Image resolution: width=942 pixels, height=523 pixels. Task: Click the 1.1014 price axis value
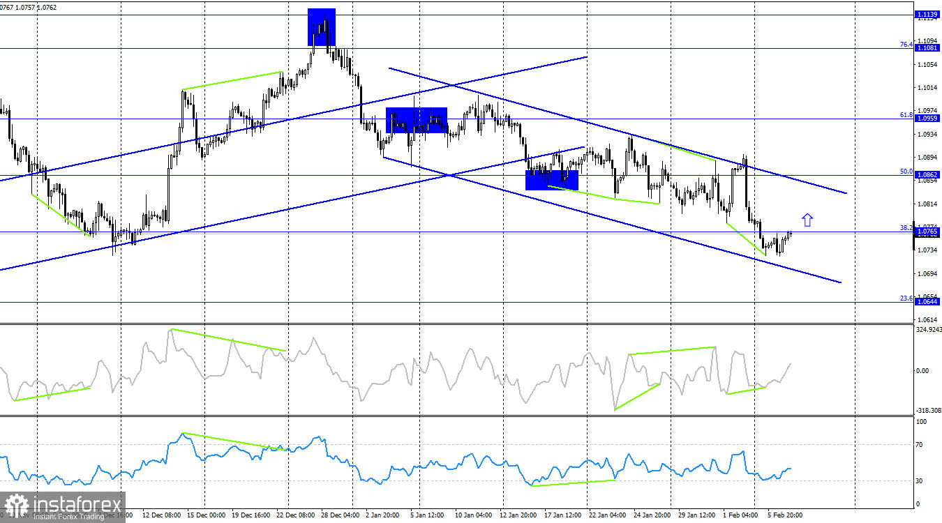coord(927,88)
